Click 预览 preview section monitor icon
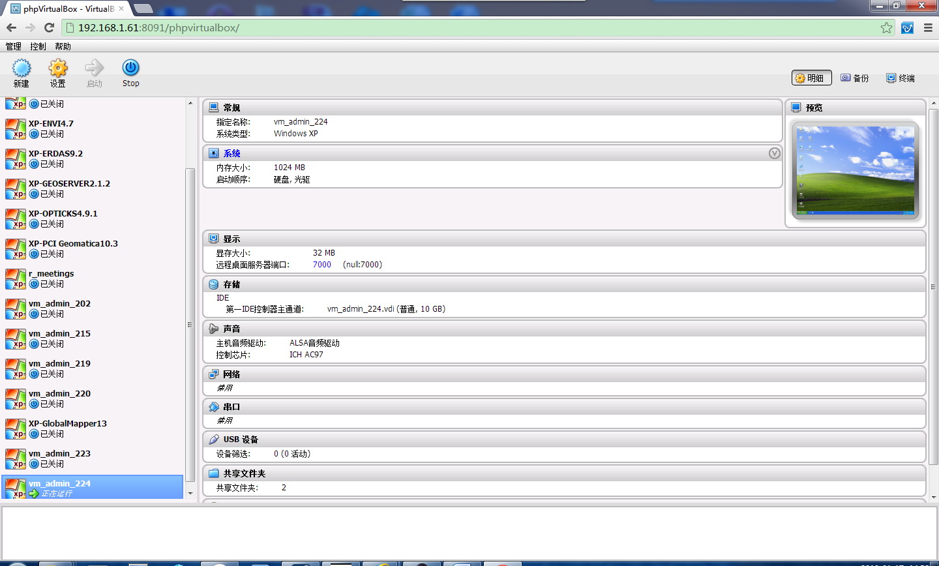 pyautogui.click(x=796, y=108)
